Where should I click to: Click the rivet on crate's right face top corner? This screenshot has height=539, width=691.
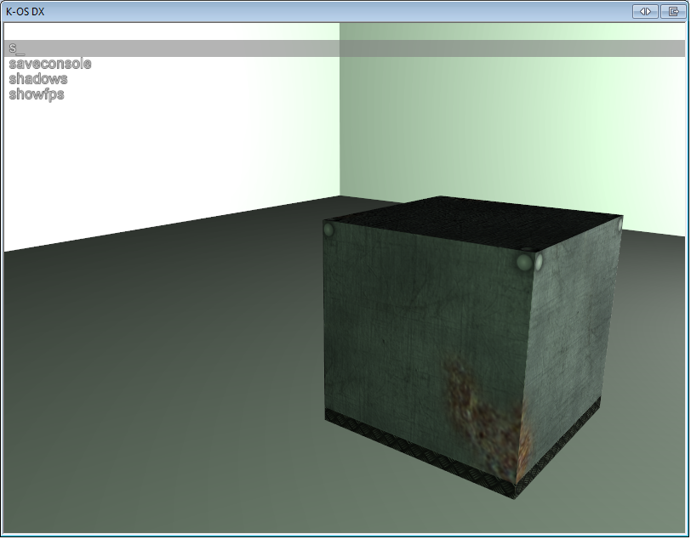coord(619,225)
